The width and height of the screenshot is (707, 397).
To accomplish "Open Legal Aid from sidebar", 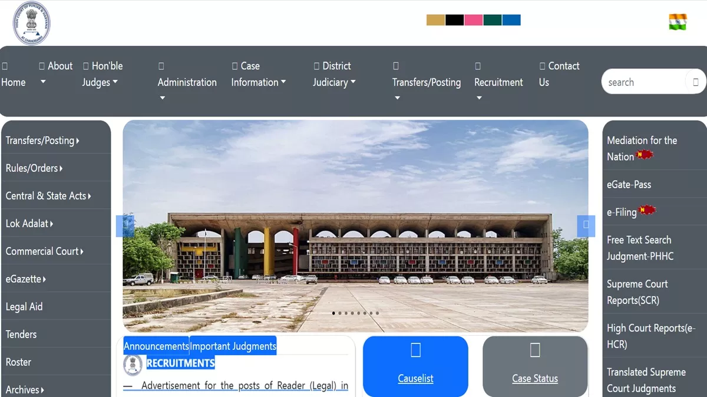I will [x=55, y=306].
